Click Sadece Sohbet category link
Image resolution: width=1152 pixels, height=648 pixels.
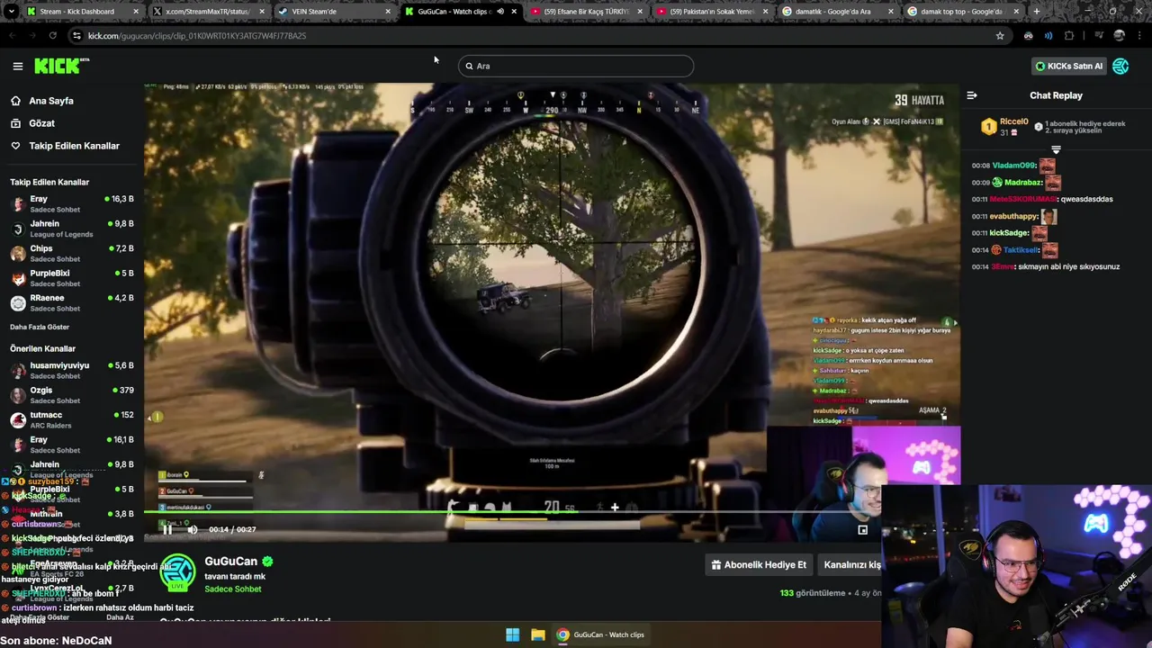pos(232,589)
